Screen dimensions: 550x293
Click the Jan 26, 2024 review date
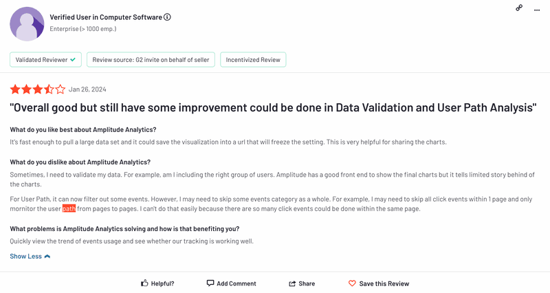(87, 89)
